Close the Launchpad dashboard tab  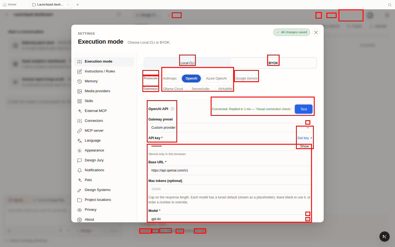click(x=68, y=5)
